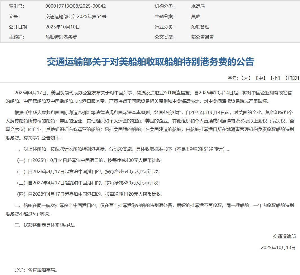Click document number 交通运输部公告2025年第54号
300x275 pixels.
76,16
